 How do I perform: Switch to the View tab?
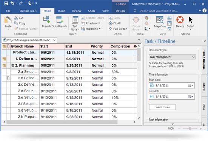pos(105,11)
